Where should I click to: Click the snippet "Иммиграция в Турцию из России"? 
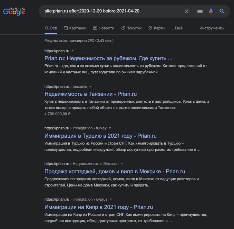(x=123, y=146)
